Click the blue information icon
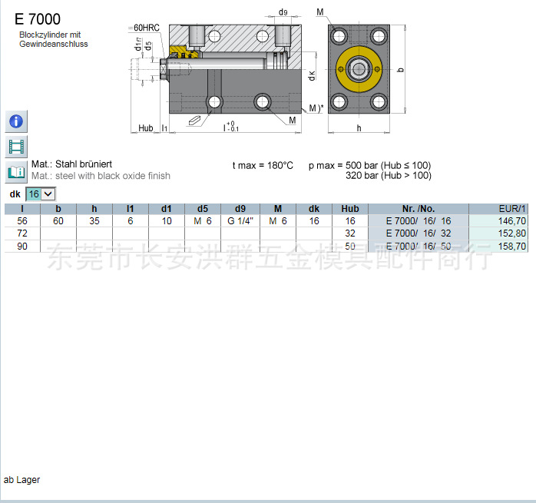Viewport: 536px width, 503px height. click(x=16, y=121)
